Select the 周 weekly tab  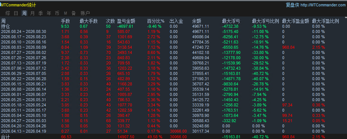pos(24,13)
